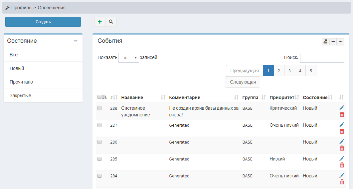This screenshot has height=189, width=353.
Task: Tick the checkbox for record 288
Action: click(x=99, y=108)
